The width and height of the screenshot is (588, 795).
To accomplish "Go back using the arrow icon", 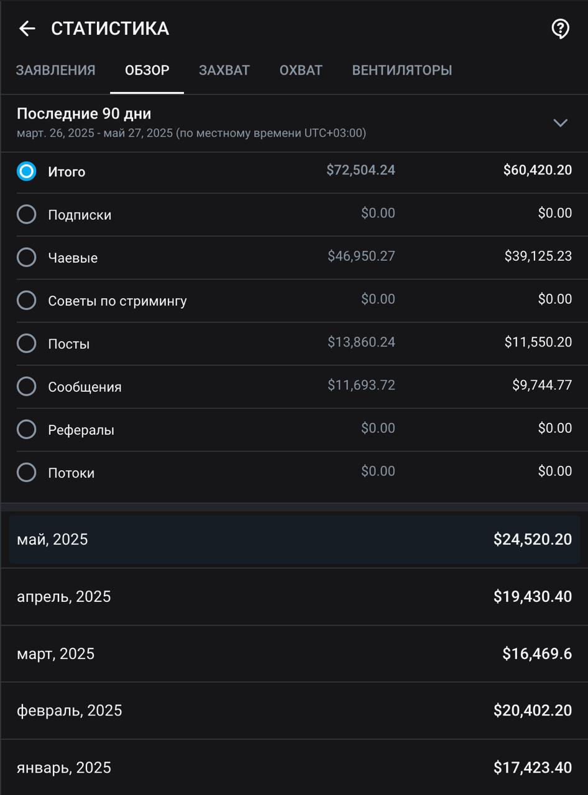I will pos(27,29).
